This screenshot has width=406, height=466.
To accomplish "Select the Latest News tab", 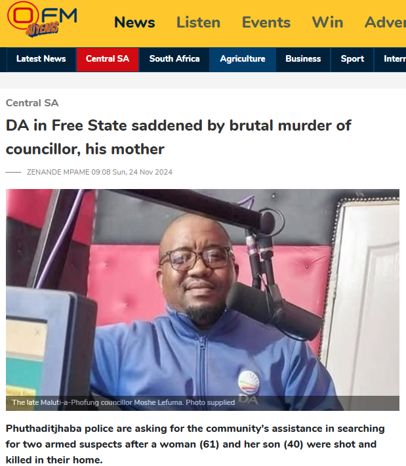I will point(41,59).
